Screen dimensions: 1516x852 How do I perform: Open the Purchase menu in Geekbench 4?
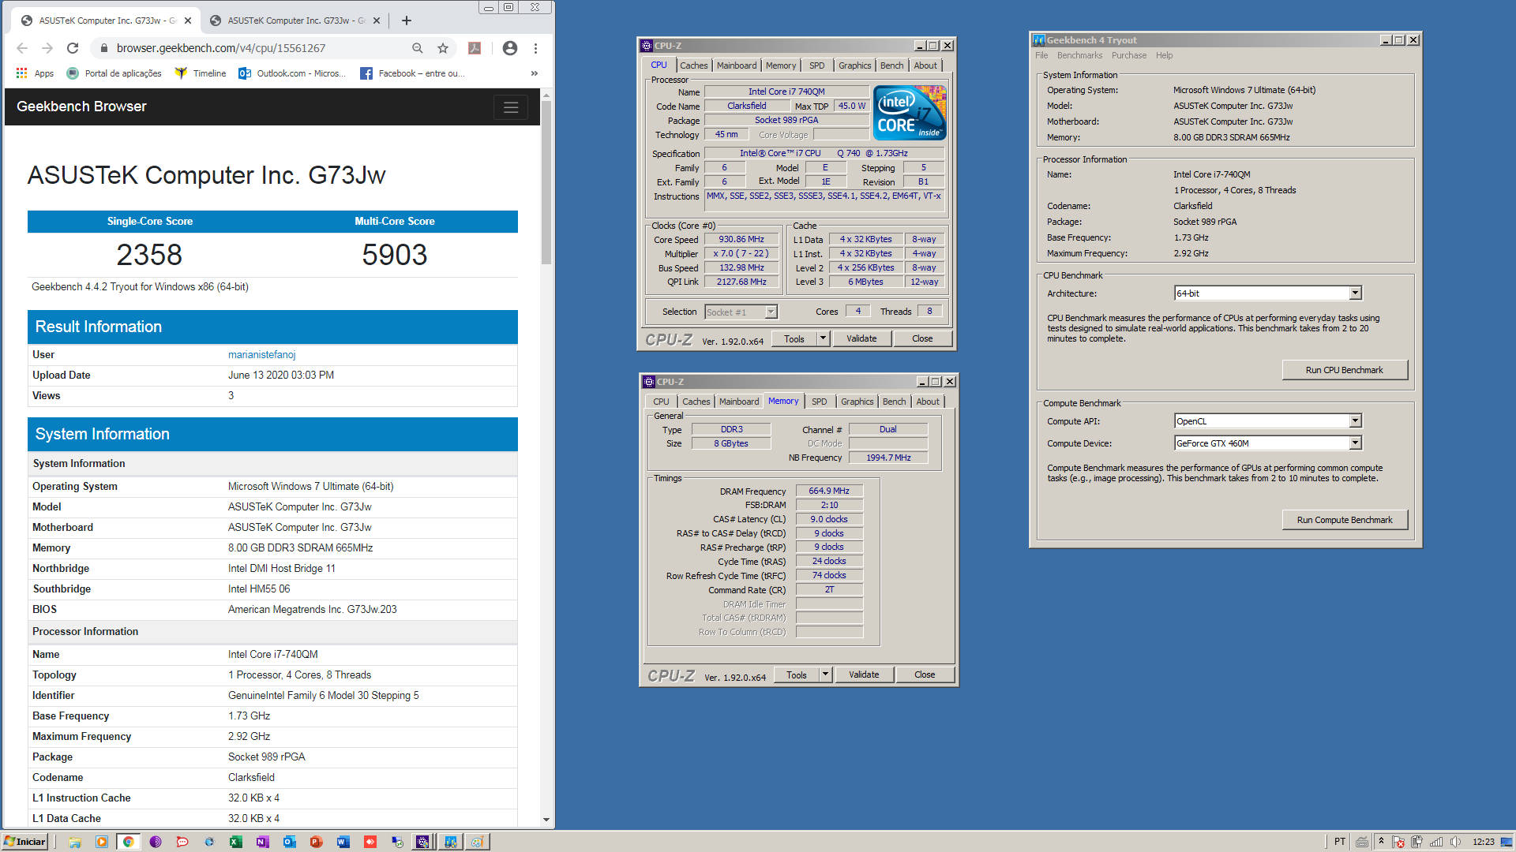pos(1129,55)
